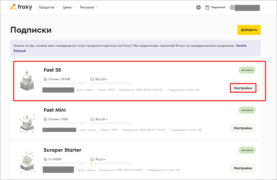The width and height of the screenshot is (277, 180).
Task: Click the Scraper Starter spider illustration
Action: coord(27,162)
